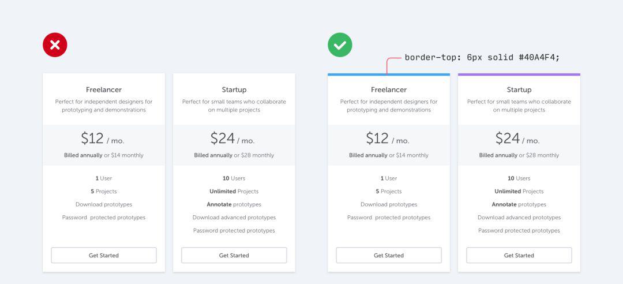Click Startup title on the purple-bordered card
This screenshot has height=284, width=623.
tap(519, 89)
